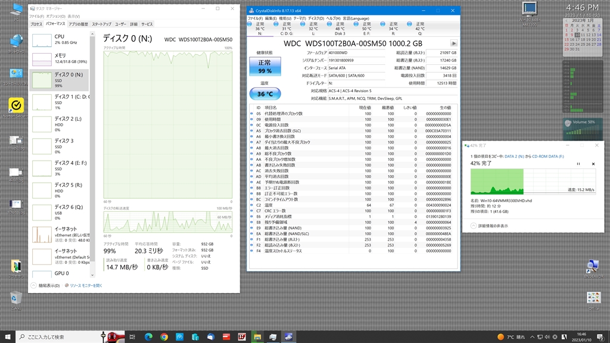This screenshot has width=610, height=343.
Task: Select ディスク 2 (L:) in the performance list
Action: tap(60, 124)
